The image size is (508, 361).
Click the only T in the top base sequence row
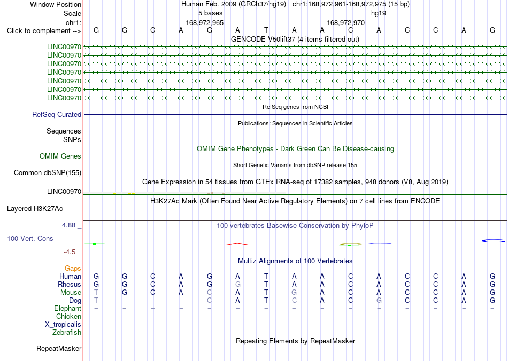coord(266,30)
